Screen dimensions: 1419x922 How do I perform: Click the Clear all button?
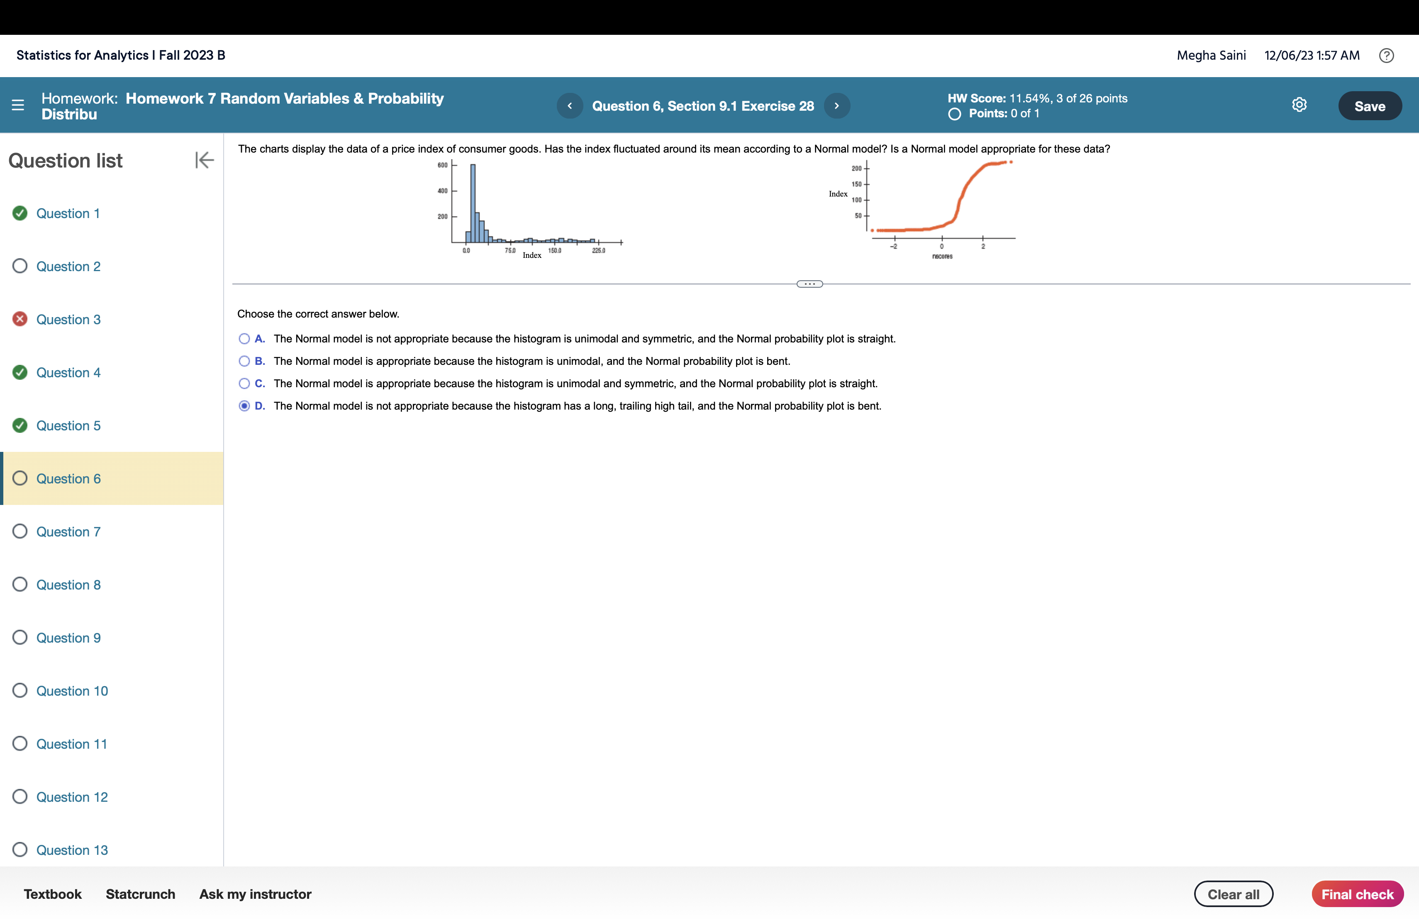click(1234, 894)
